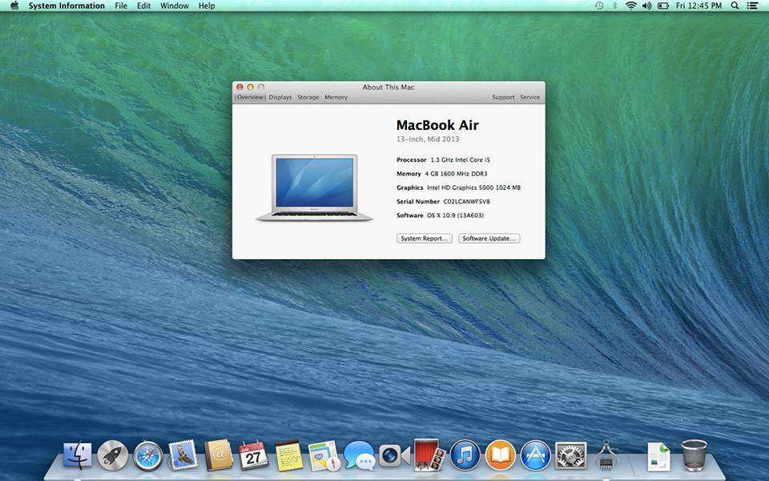
Task: Click the Software Update button
Action: point(489,238)
